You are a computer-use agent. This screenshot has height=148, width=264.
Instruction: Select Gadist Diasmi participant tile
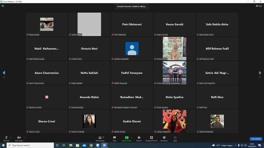click(x=132, y=121)
